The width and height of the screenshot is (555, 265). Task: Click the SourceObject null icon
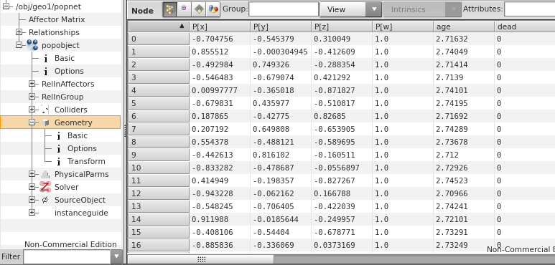pyautogui.click(x=45, y=200)
